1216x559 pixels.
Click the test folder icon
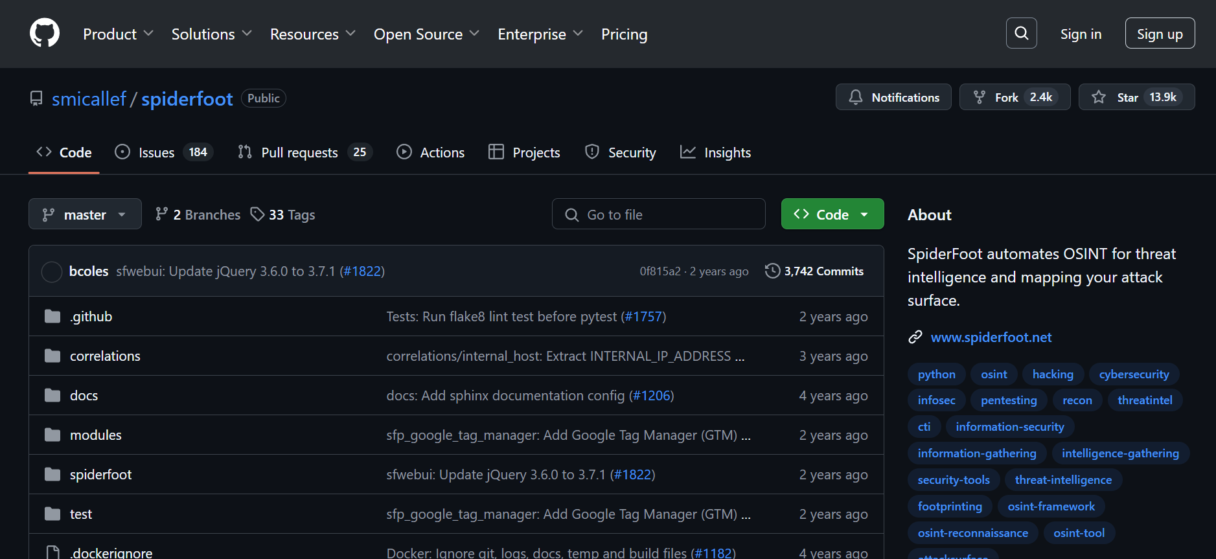[52, 514]
